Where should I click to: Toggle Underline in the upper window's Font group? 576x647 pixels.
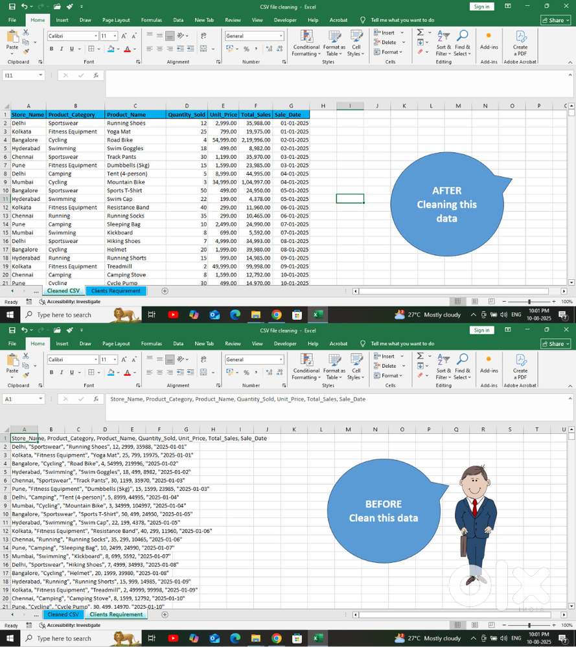point(71,49)
